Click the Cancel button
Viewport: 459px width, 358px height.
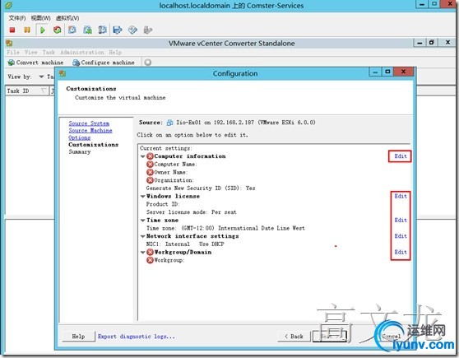[391, 337]
